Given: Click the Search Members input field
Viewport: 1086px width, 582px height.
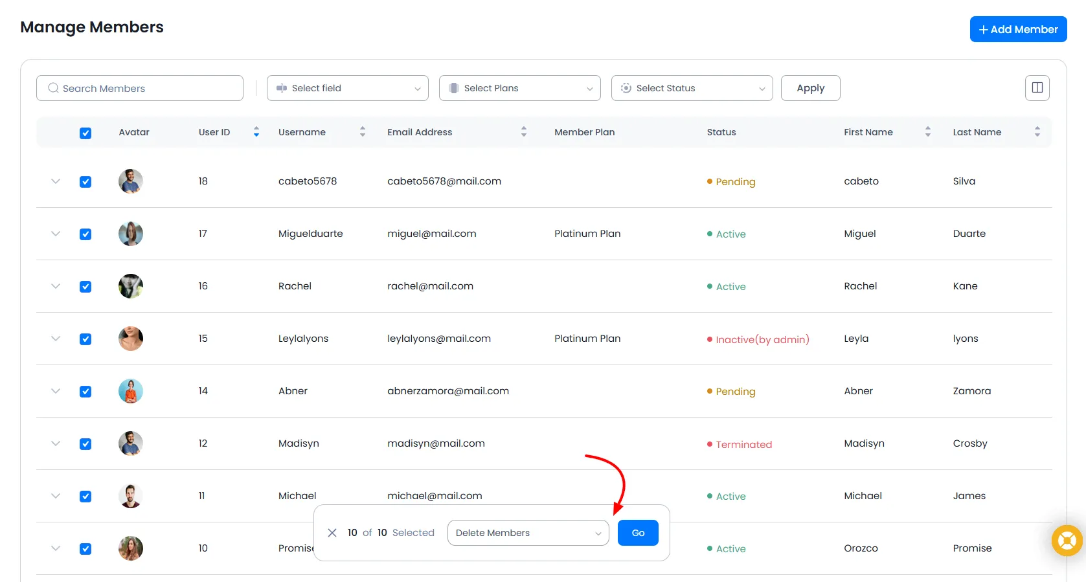Looking at the screenshot, I should click(140, 88).
